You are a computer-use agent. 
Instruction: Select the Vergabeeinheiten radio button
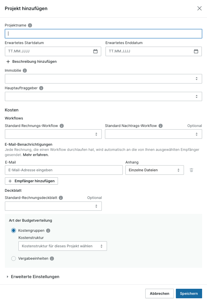pyautogui.click(x=14, y=259)
